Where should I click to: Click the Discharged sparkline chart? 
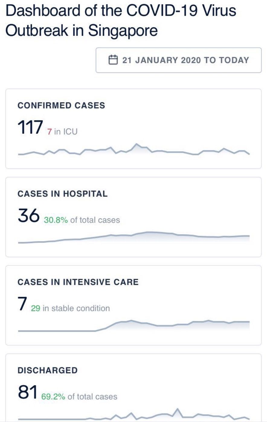[x=133, y=415]
